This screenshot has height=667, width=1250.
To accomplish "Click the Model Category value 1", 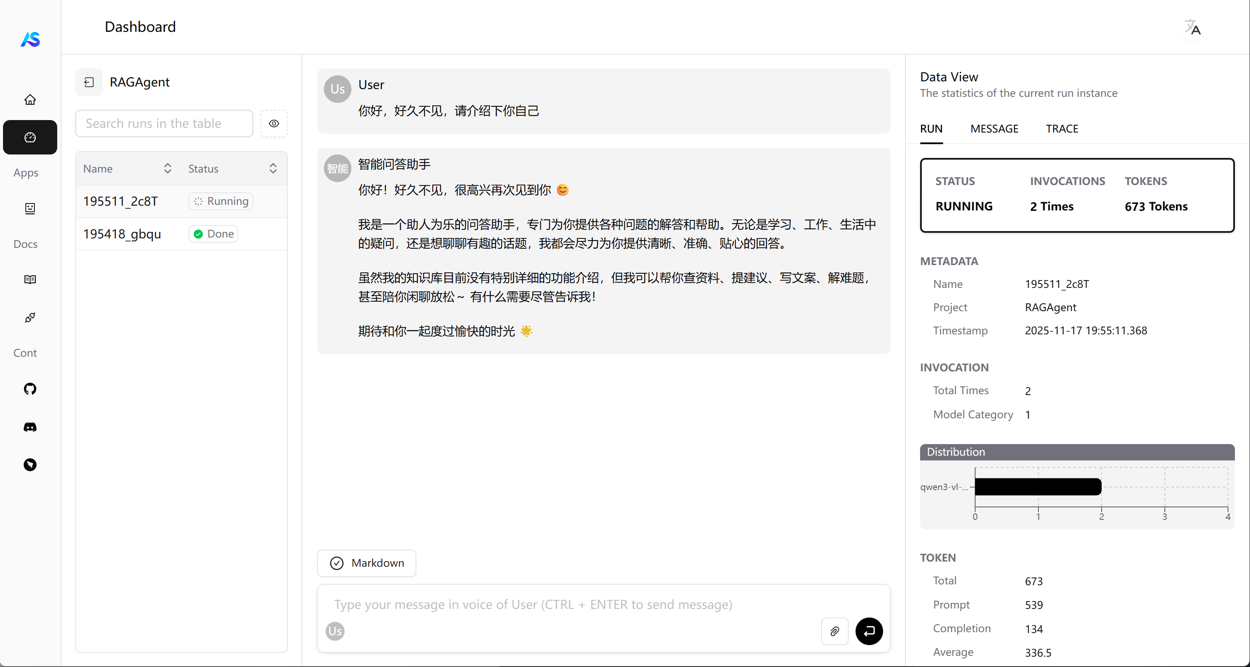I will point(1028,414).
